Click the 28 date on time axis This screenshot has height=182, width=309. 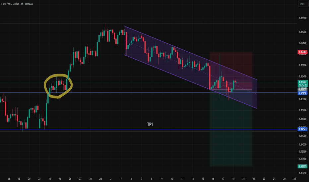[x=295, y=179]
